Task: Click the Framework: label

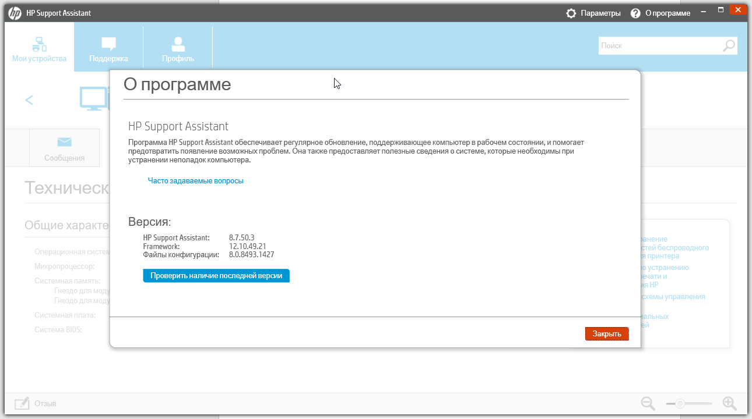Action: [x=160, y=246]
